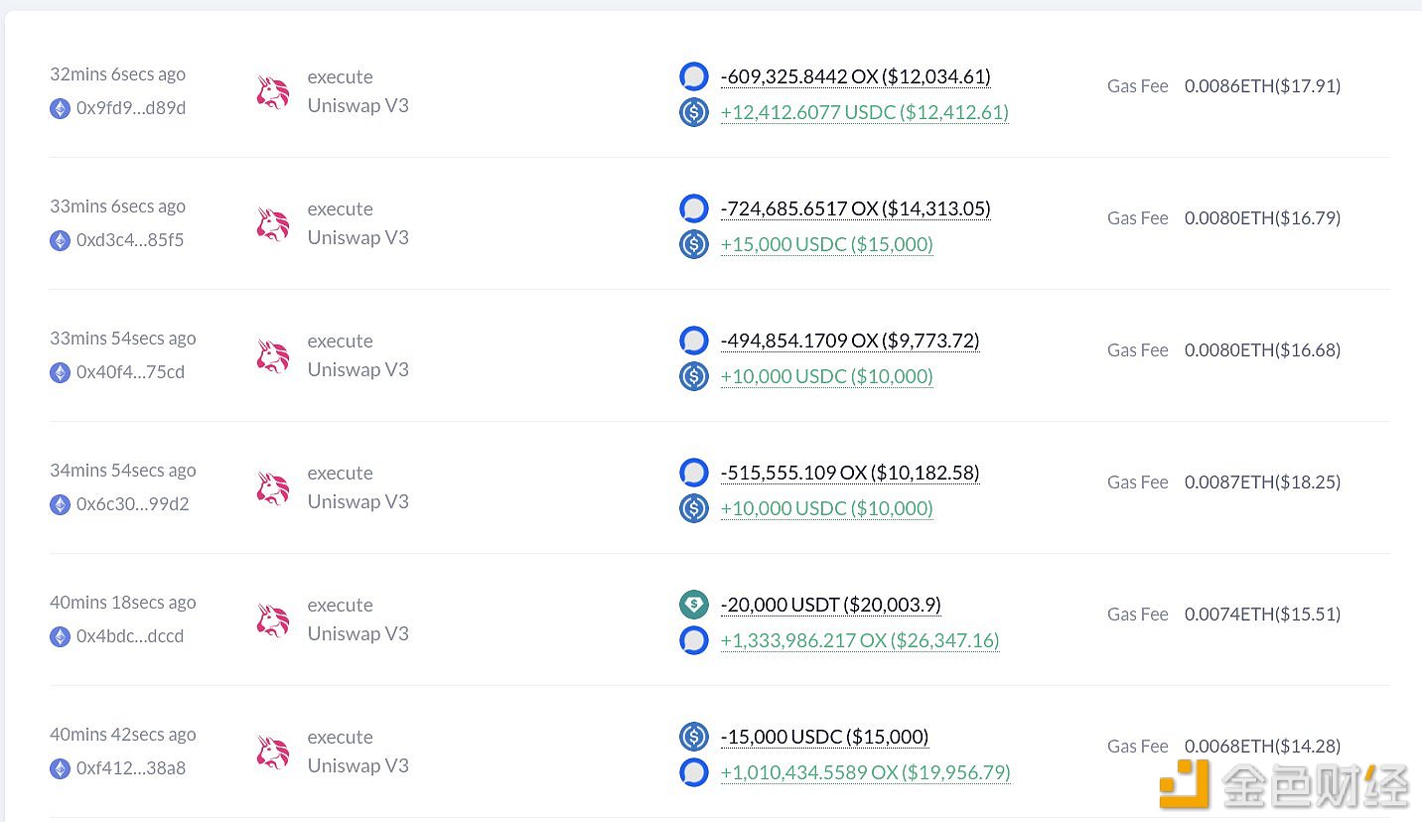Click Uniswap V3 label in the 32mins 6secs row
Screen dimensions: 1422x822
358,105
